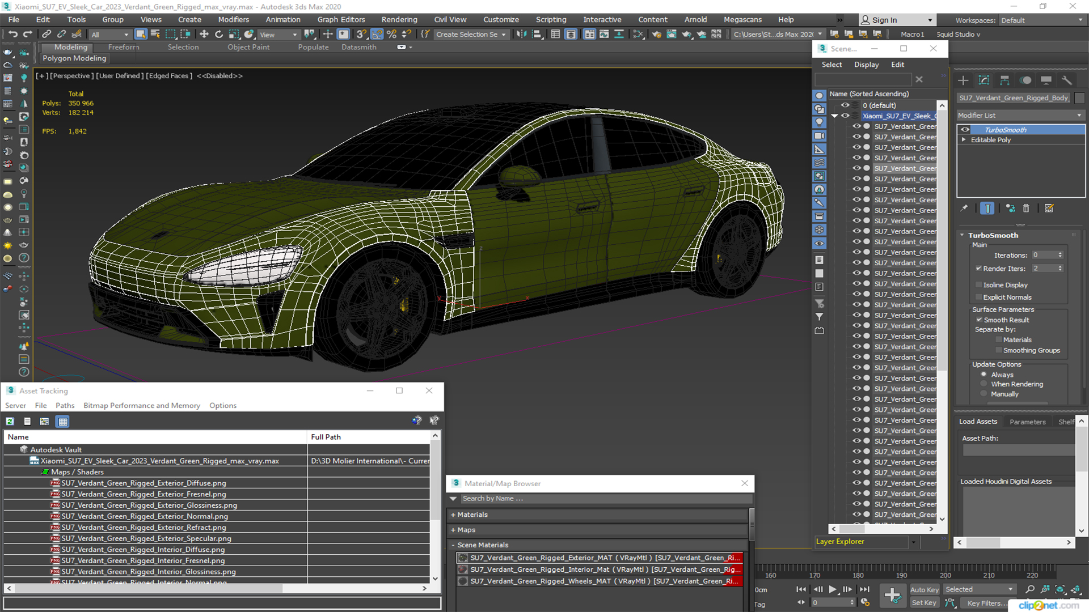
Task: Click the Key Filters button
Action: pos(987,603)
